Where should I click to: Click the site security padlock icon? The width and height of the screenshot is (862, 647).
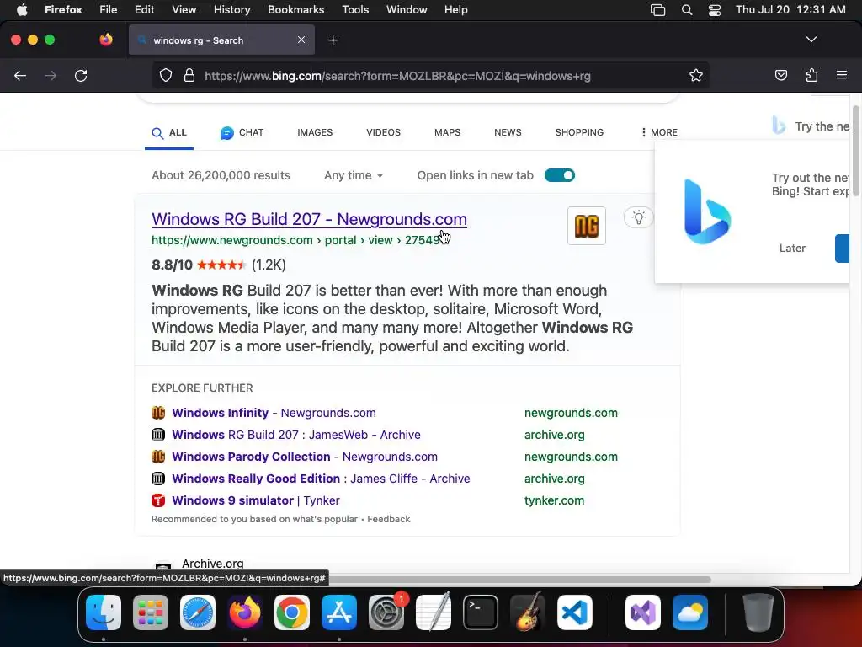pyautogui.click(x=189, y=75)
